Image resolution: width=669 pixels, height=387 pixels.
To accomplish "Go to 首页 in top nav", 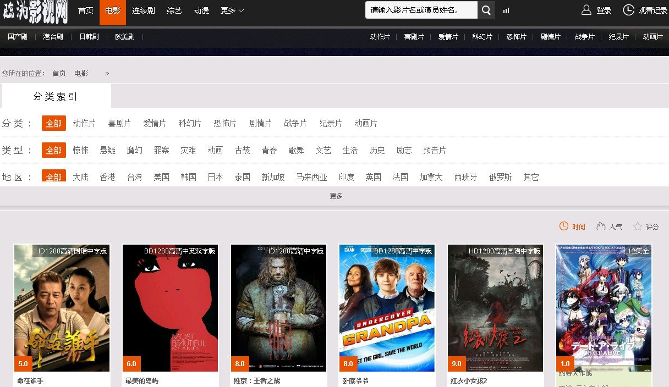I will point(86,10).
